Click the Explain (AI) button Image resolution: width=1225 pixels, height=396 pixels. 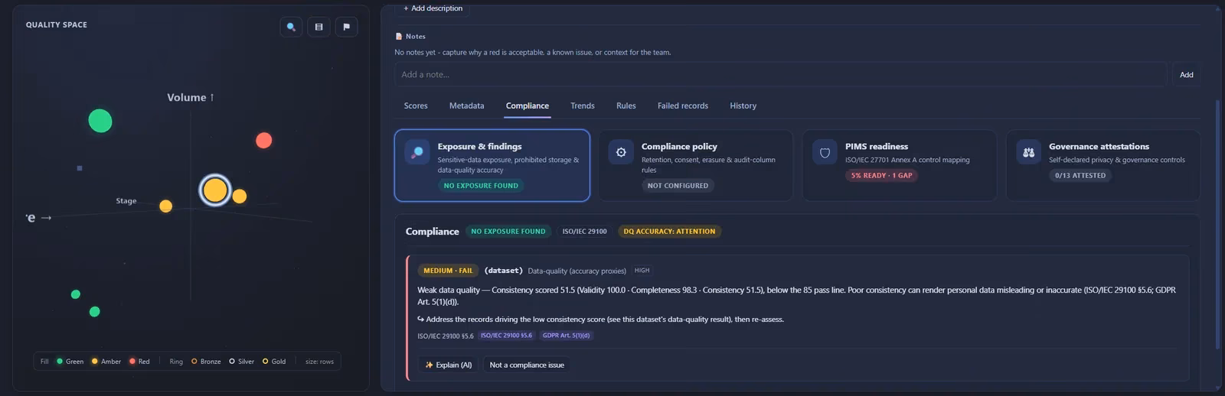click(x=449, y=365)
